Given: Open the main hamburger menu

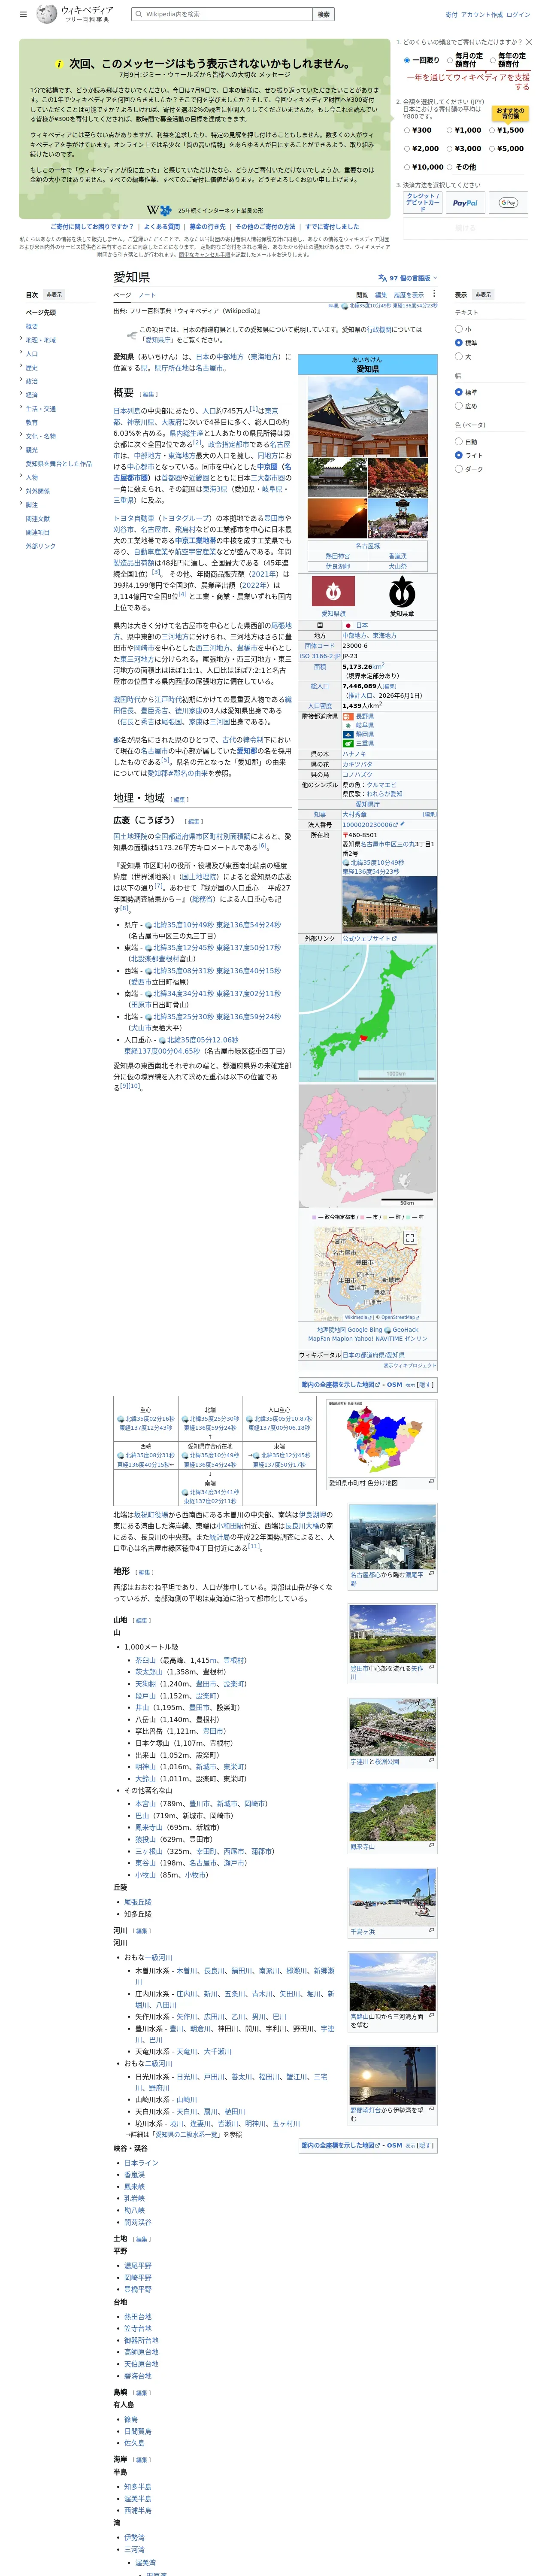Looking at the screenshot, I should [x=23, y=15].
